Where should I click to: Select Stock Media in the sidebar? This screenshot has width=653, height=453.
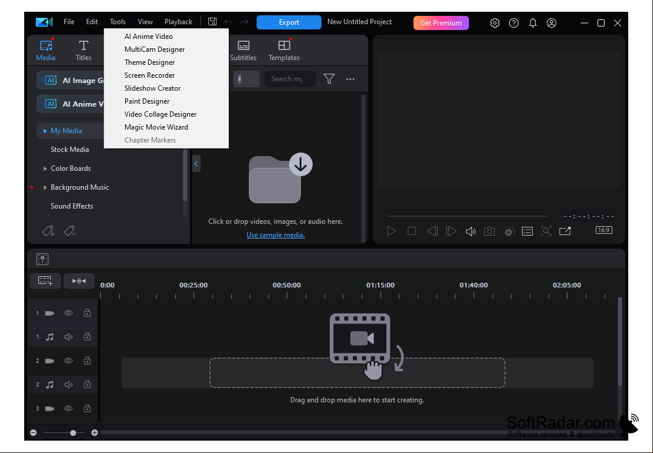coord(70,150)
